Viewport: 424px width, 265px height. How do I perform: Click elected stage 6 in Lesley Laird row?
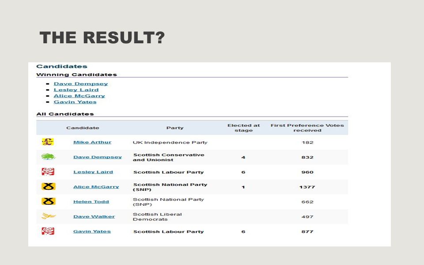click(x=243, y=172)
